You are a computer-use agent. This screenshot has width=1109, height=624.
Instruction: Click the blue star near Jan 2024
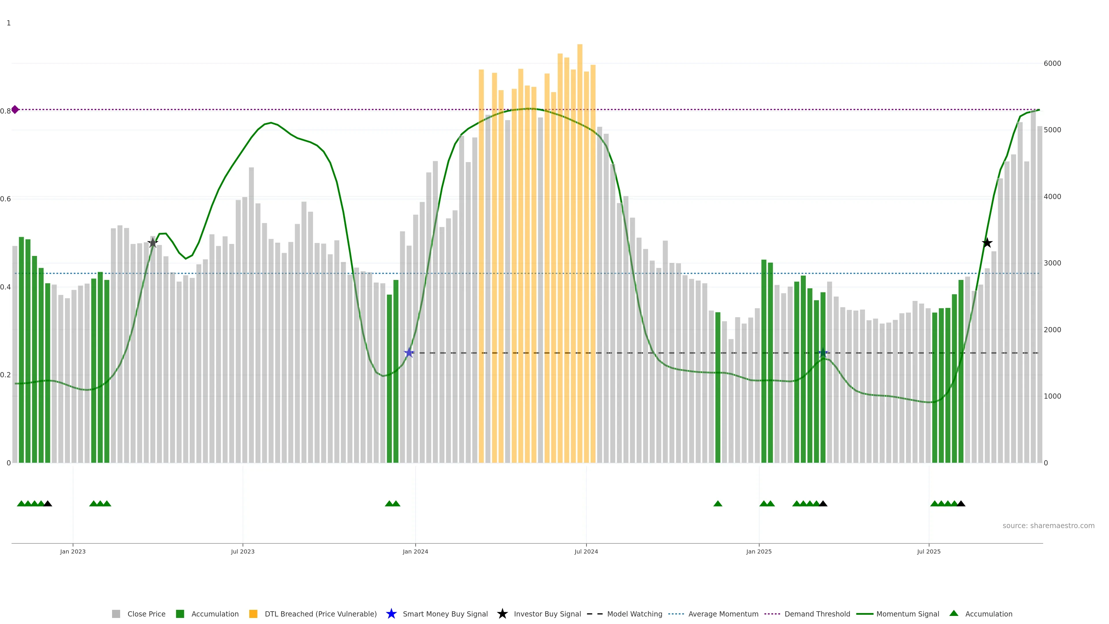pyautogui.click(x=409, y=353)
